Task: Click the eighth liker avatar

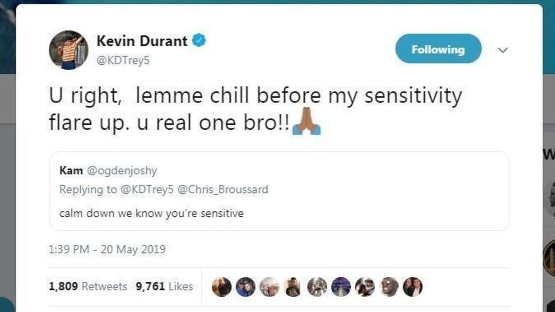Action: point(389,286)
